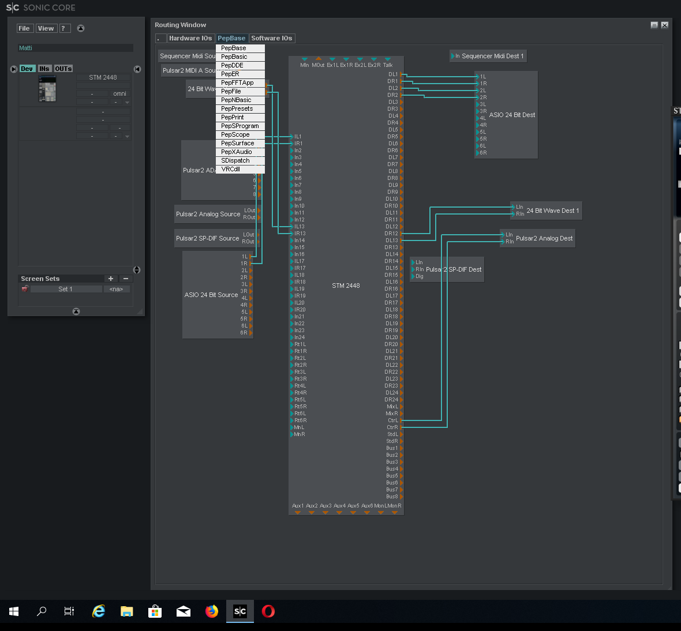The width and height of the screenshot is (681, 631).
Task: Click the MonR output pin on STM 2448
Action: [395, 513]
